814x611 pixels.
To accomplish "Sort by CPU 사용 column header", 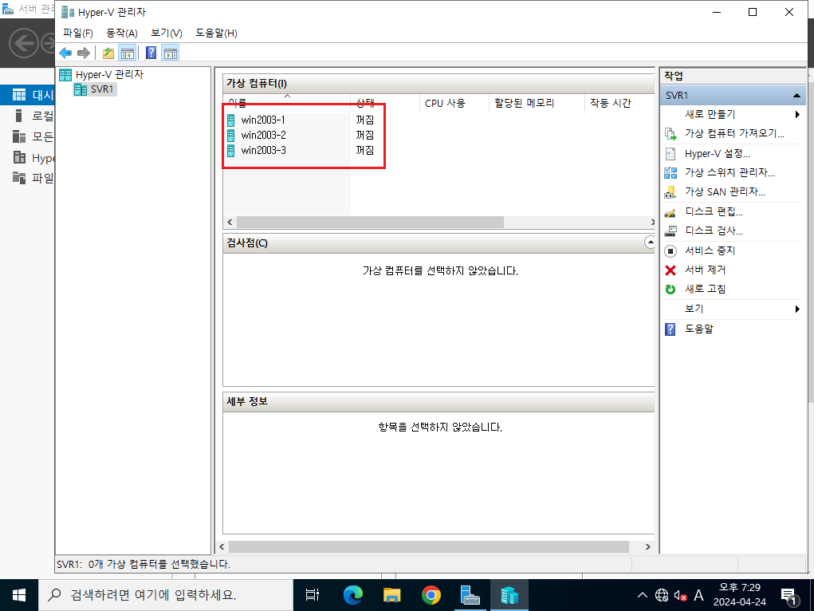I will point(453,104).
